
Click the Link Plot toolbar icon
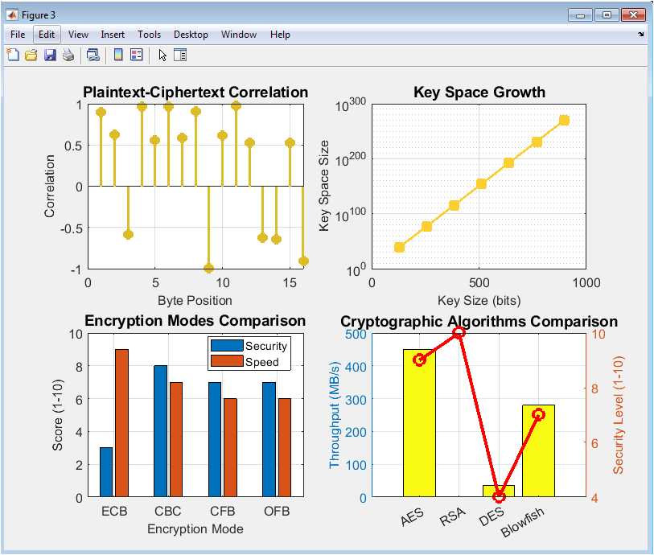(93, 55)
